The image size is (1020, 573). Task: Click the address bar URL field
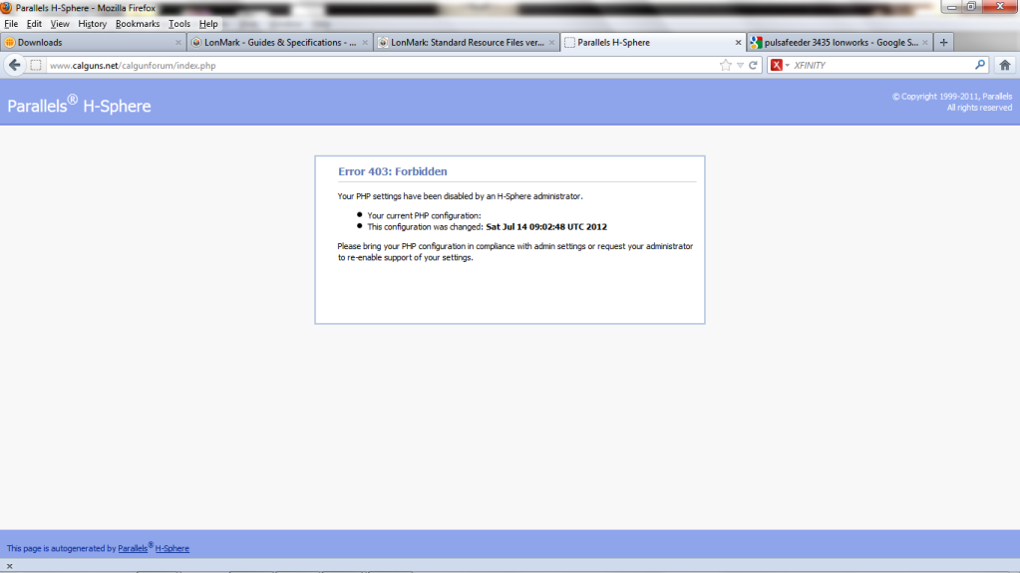379,66
